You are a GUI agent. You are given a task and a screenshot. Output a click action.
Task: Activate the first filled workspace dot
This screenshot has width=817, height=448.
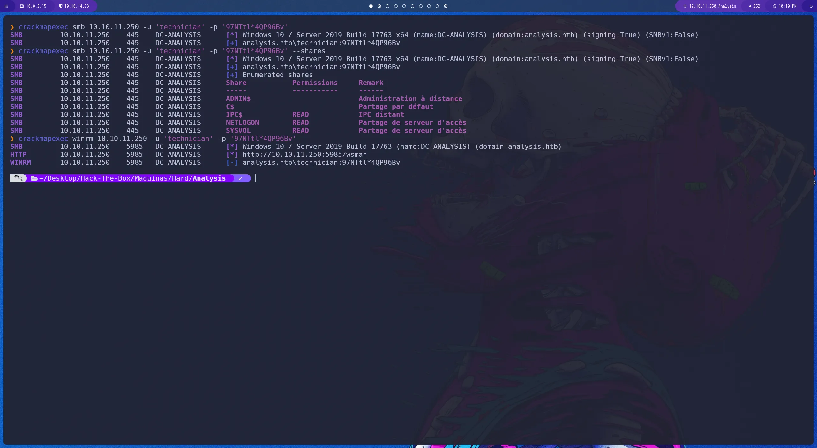(371, 6)
